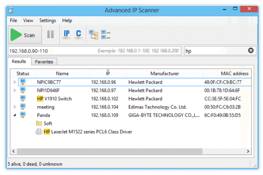263x175 pixels.
Task: Click MAC address 00:50:FC:C6:03:2B
Action: [222, 107]
